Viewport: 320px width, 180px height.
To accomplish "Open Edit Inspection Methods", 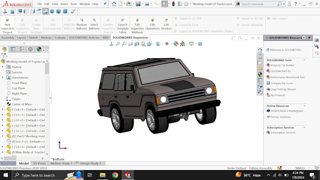I will [137, 26].
